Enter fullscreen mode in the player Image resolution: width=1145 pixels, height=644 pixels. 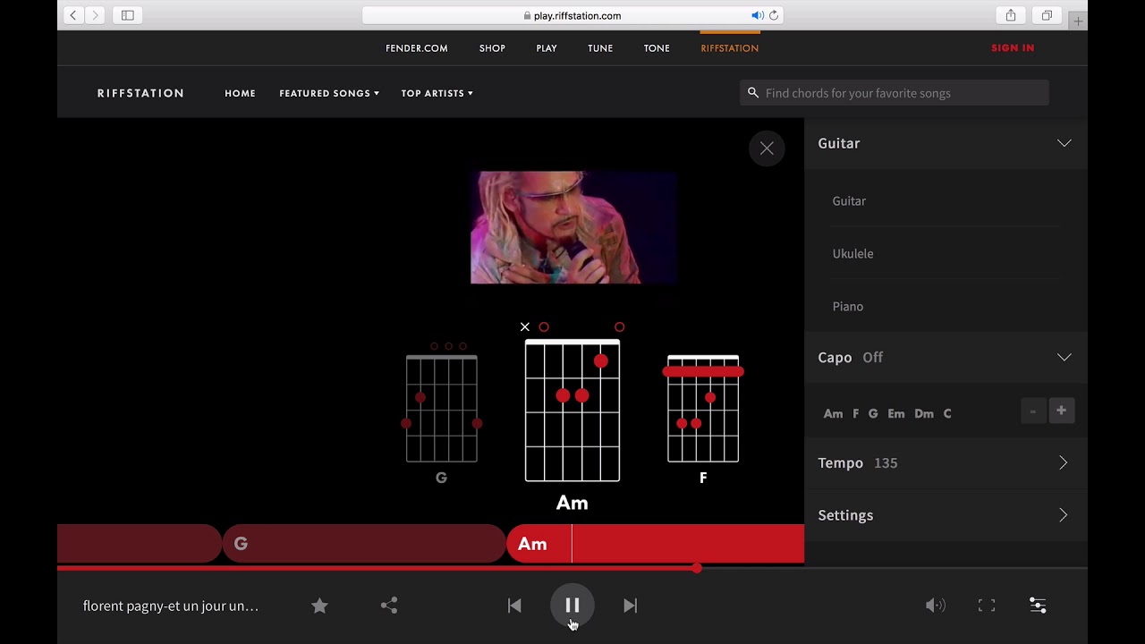(x=987, y=606)
